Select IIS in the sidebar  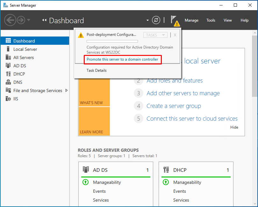(x=35, y=99)
